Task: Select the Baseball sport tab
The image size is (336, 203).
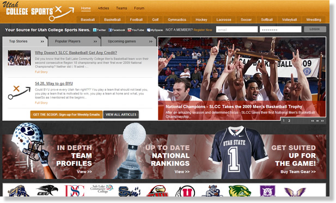Action: tap(88, 20)
